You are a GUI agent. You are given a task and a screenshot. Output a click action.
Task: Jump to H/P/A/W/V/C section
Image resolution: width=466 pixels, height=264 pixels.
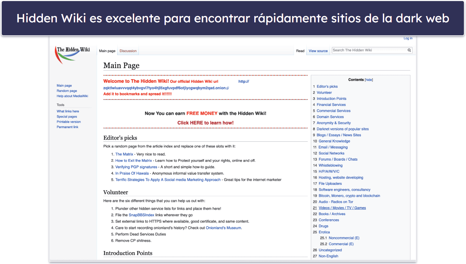(329, 171)
